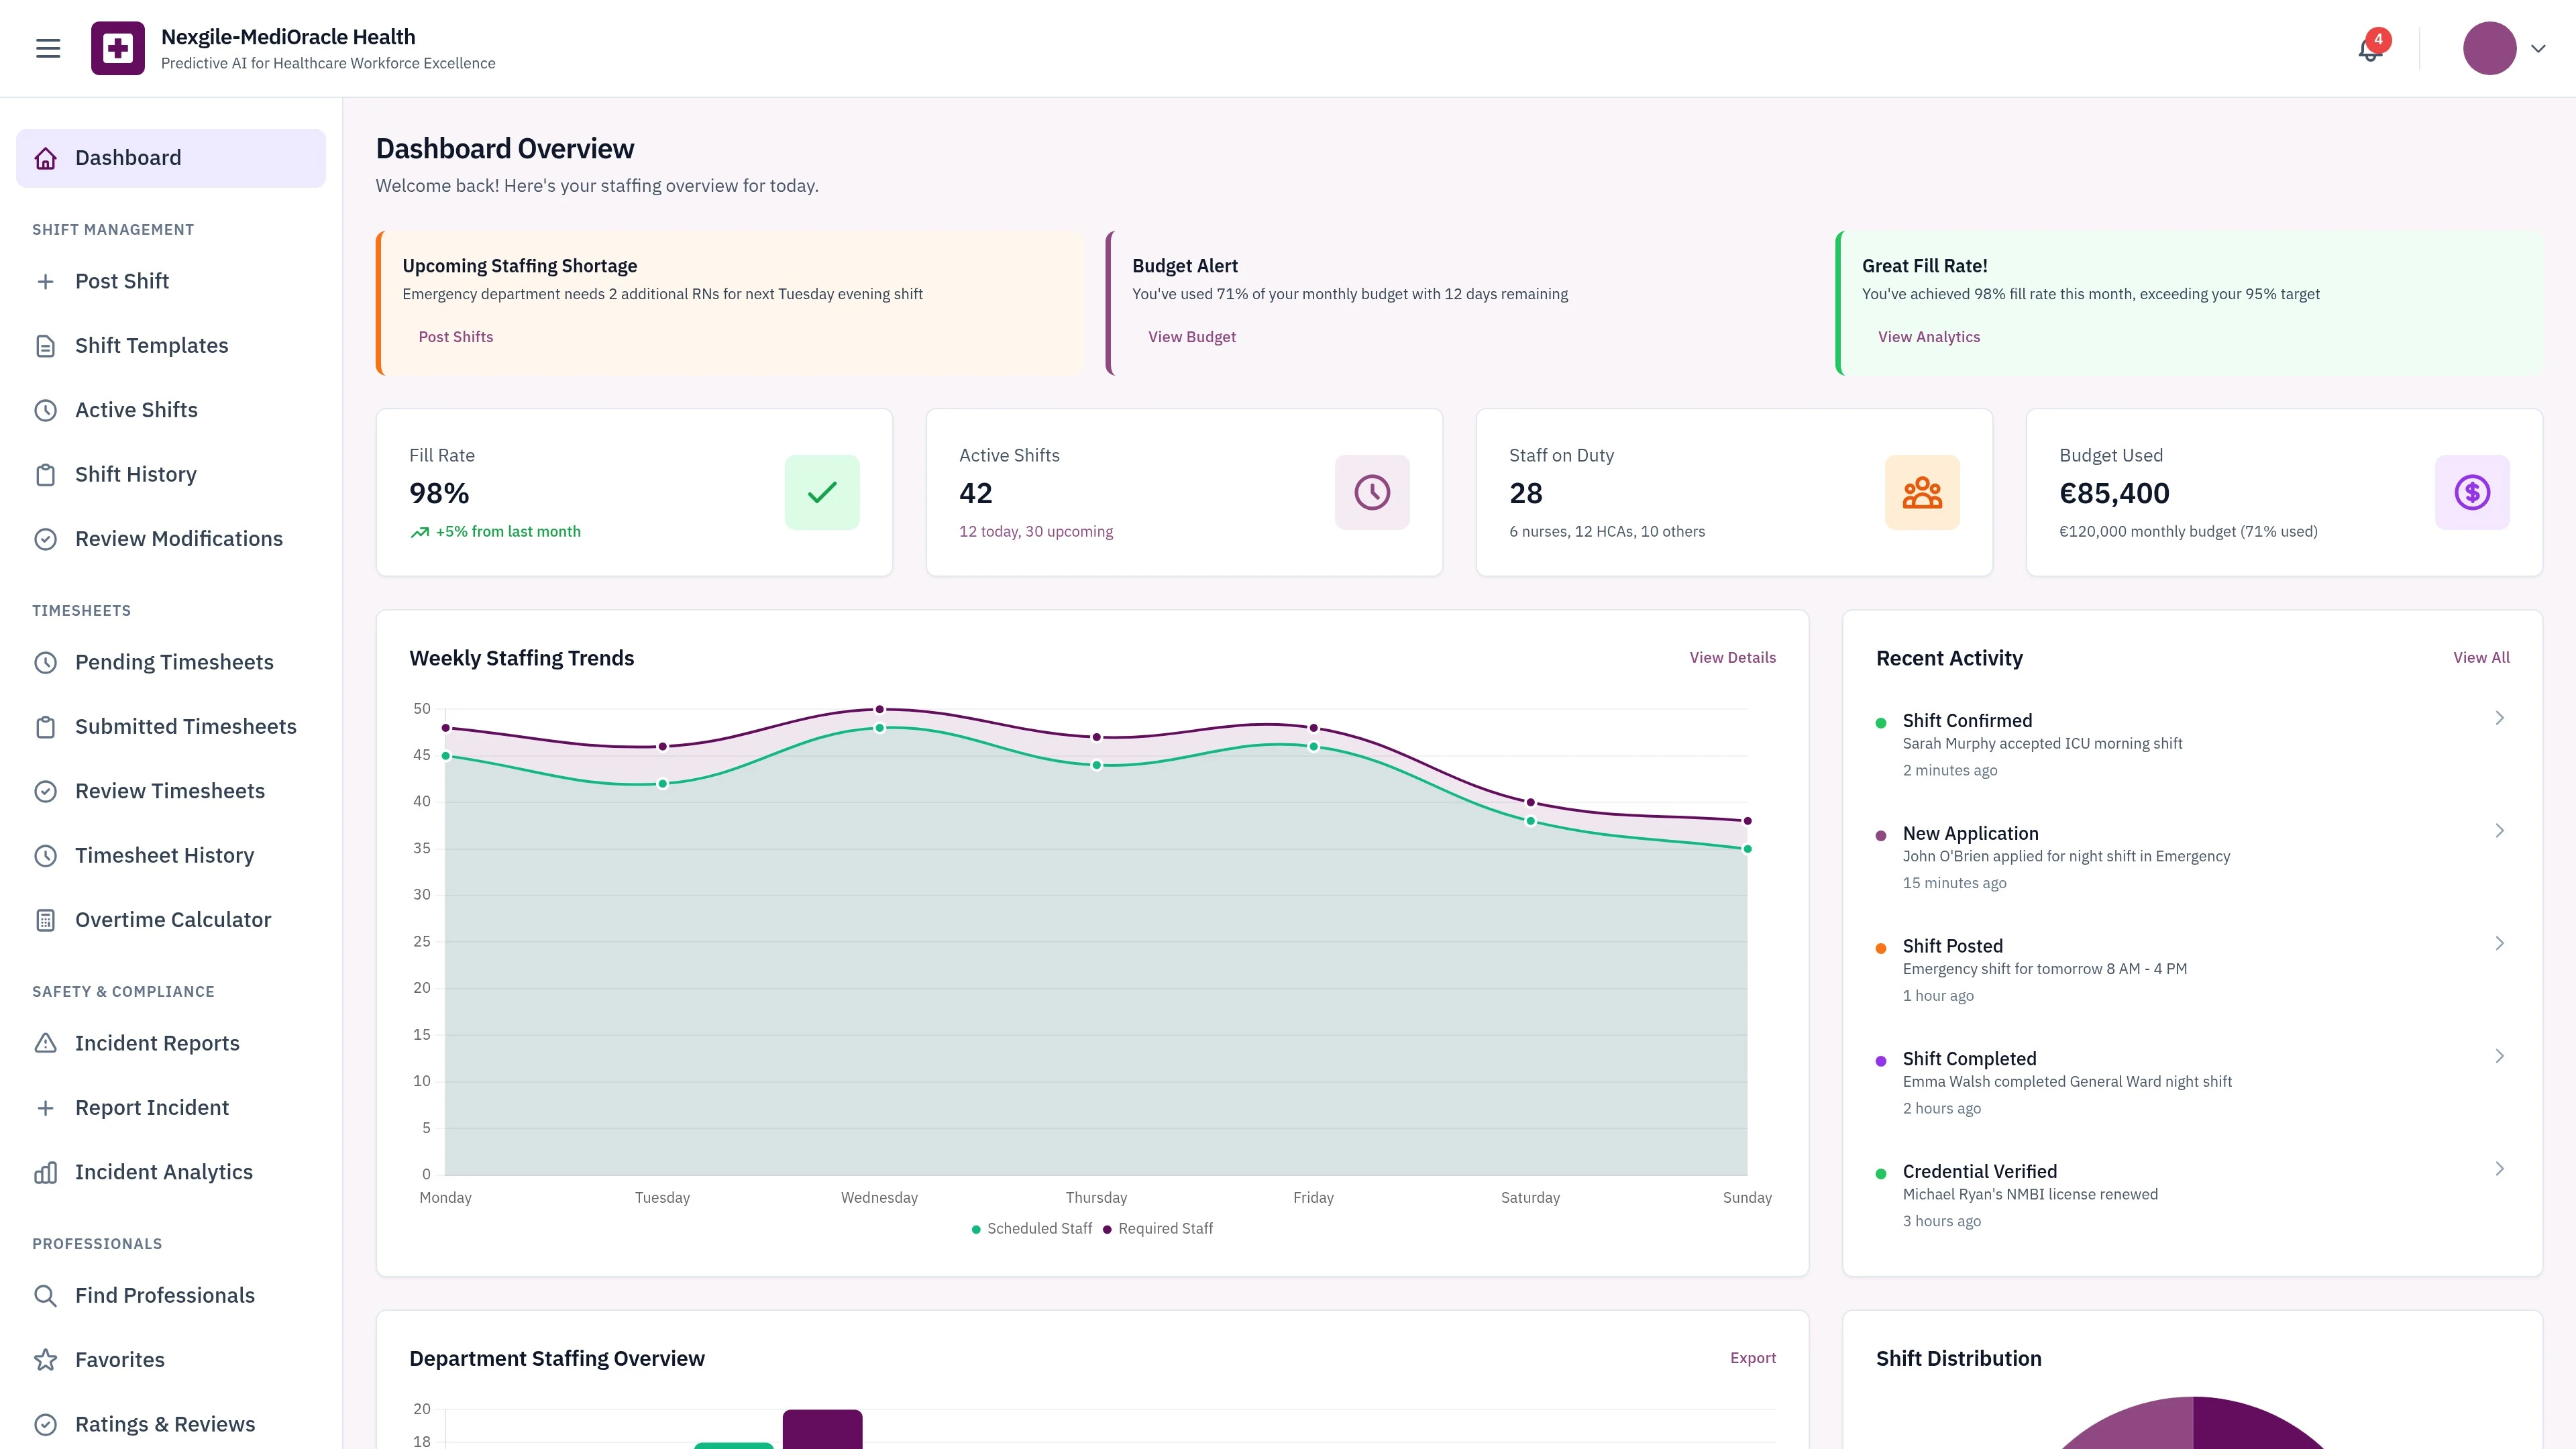Click the Incident Reports warning icon
This screenshot has width=2576, height=1449.
[46, 1043]
